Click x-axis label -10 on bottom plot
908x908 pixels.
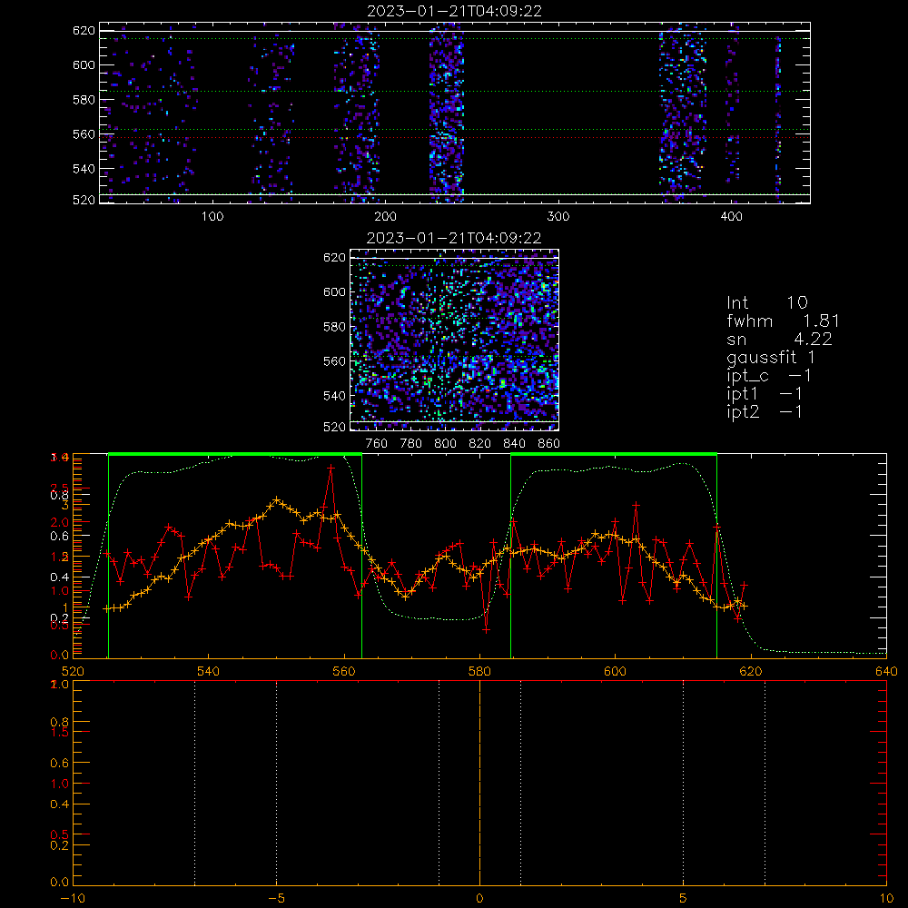(73, 898)
